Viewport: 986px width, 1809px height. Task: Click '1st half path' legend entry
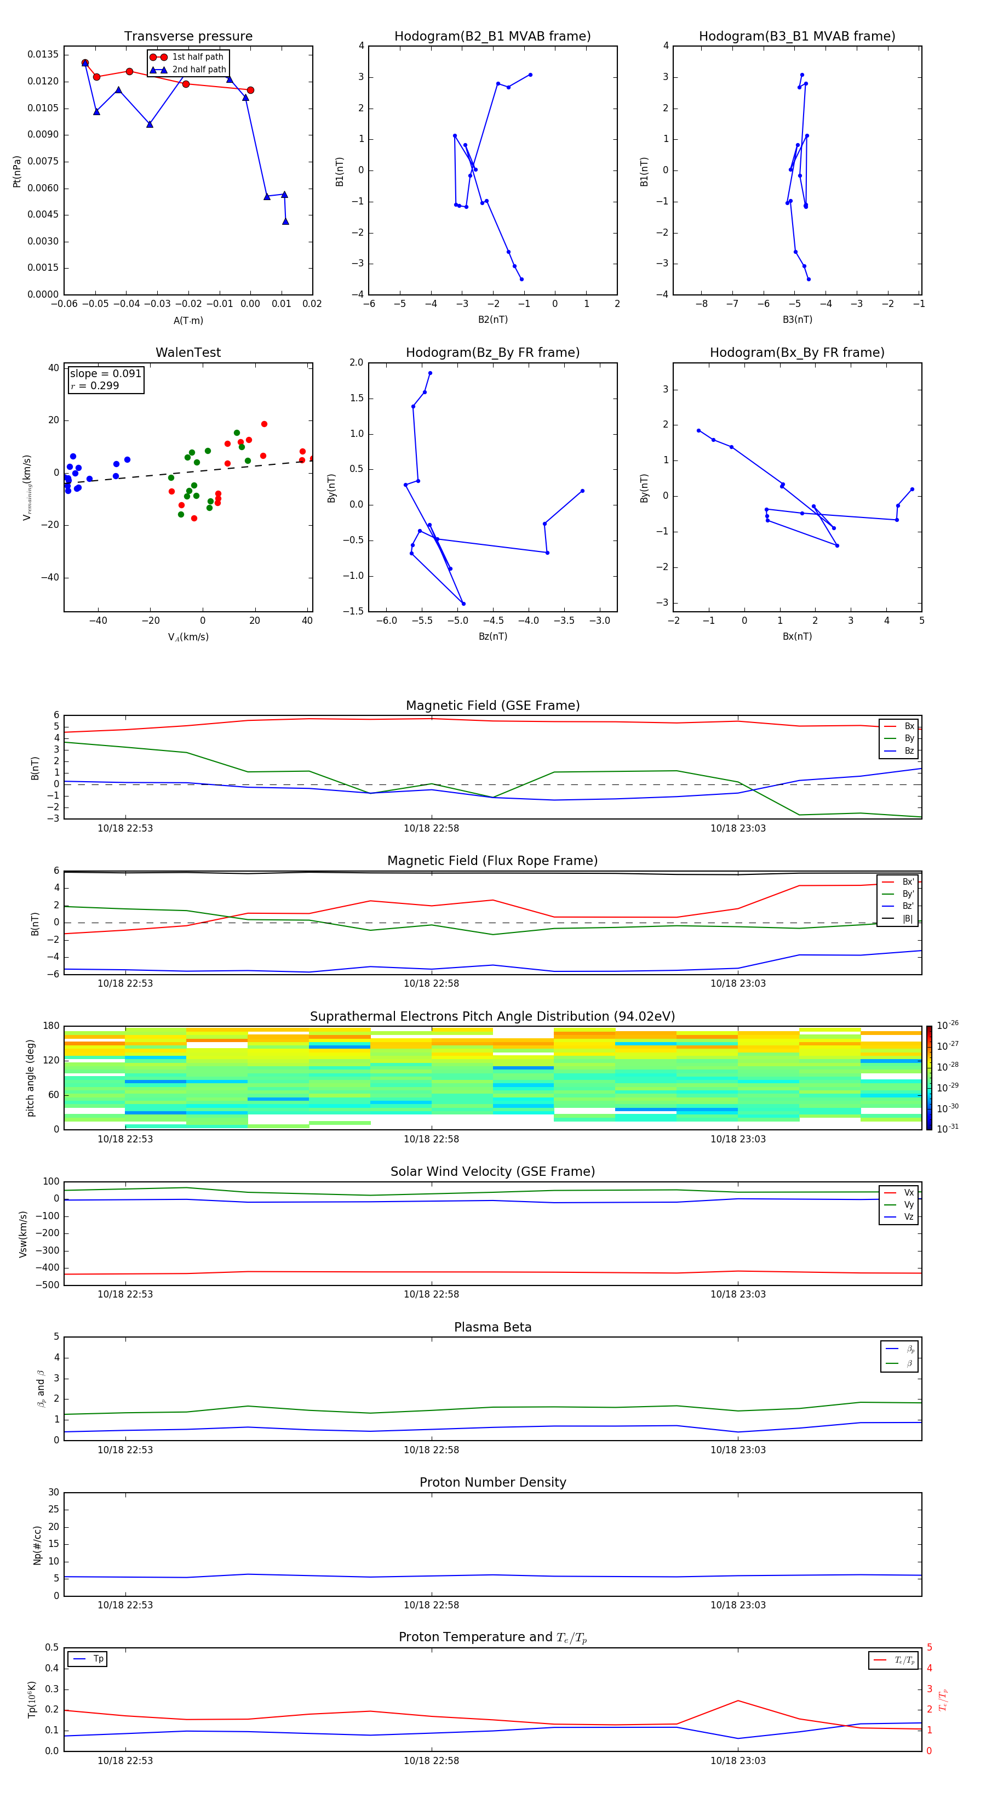(187, 57)
